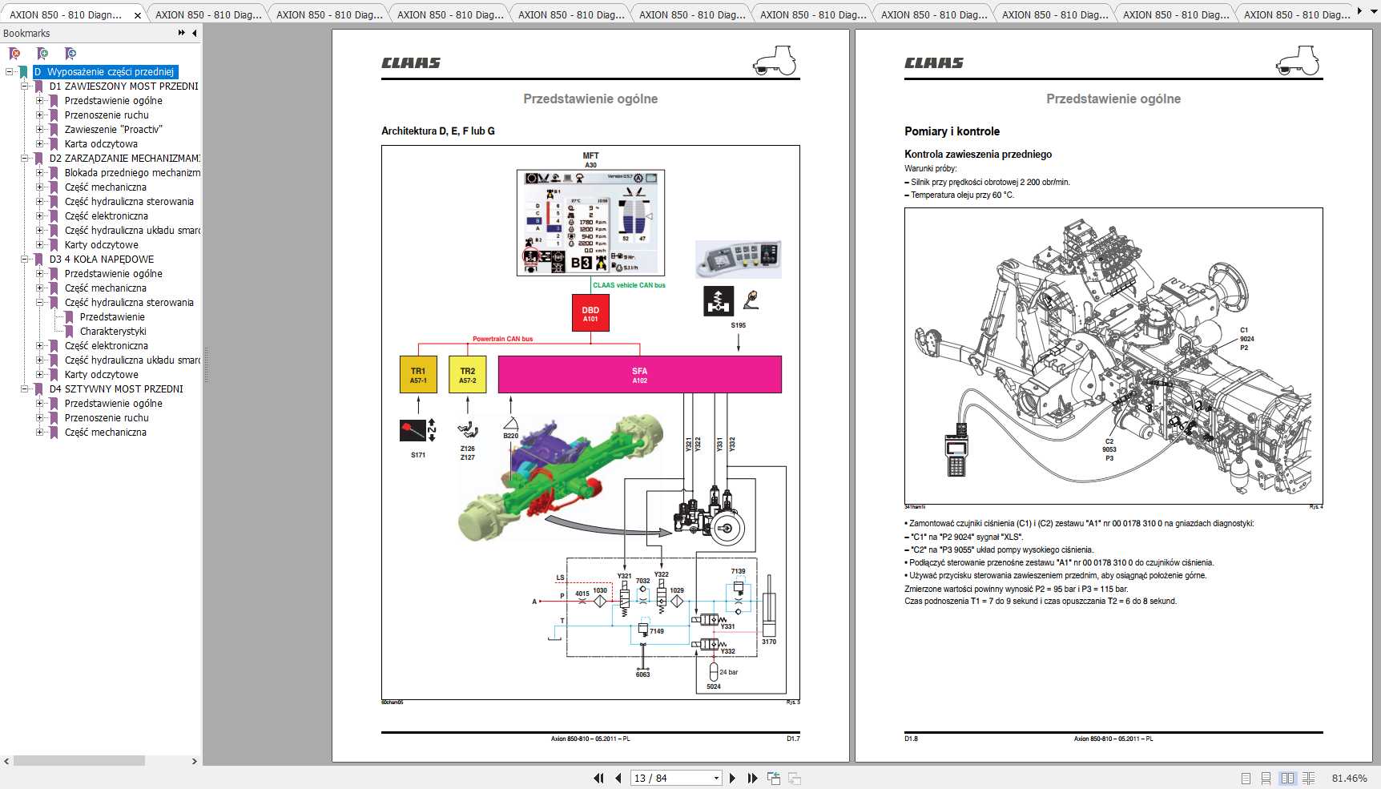Switch to the second AXION 850 - 810 tab
Viewport: 1381px width, 789px height.
[x=208, y=14]
